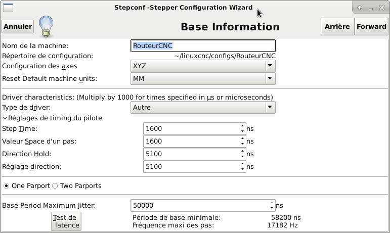Increase Step Time with the up arrow
The image size is (390, 233).
[x=242, y=126]
